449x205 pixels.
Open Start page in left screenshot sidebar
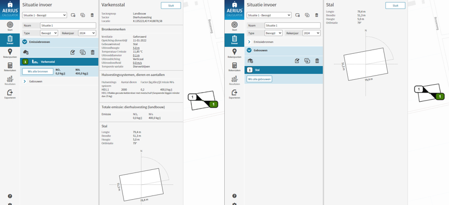pyautogui.click(x=10, y=26)
